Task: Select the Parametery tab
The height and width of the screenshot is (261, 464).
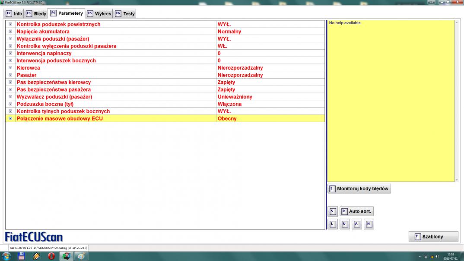Action: [x=67, y=13]
